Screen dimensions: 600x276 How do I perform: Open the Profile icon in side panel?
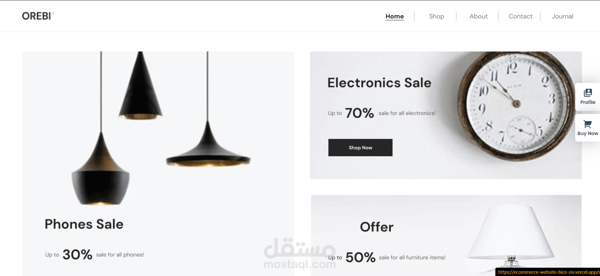tap(588, 93)
